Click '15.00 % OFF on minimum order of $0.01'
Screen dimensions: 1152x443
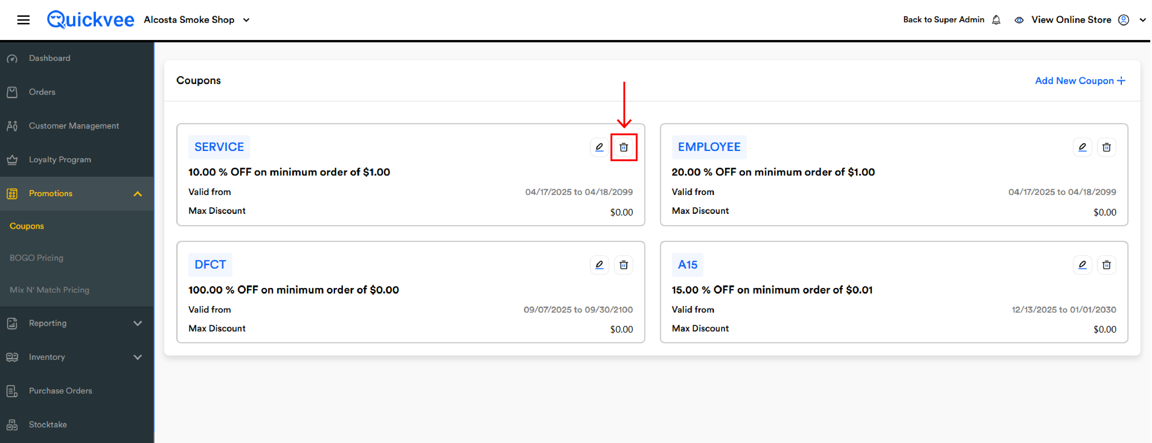point(772,290)
